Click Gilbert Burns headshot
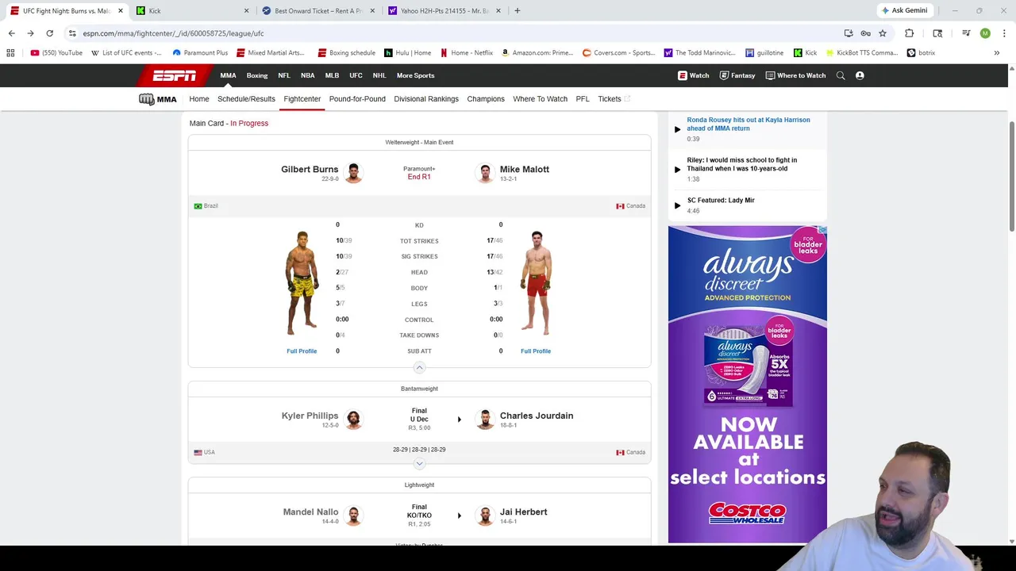This screenshot has width=1016, height=571. [x=353, y=173]
